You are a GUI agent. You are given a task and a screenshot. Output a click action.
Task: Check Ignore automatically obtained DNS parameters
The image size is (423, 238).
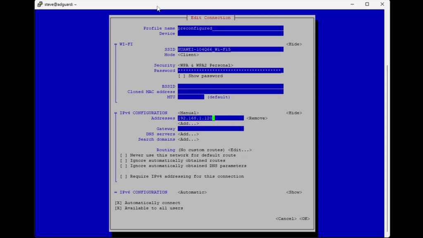point(124,166)
